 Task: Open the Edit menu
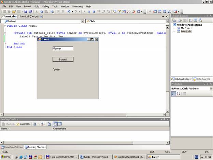(11, 6)
